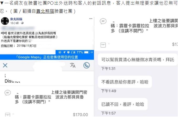Click the package box icon beside $170.00
Image resolution: width=178 pixels, height=117 pixels.
pyautogui.click(x=8, y=115)
